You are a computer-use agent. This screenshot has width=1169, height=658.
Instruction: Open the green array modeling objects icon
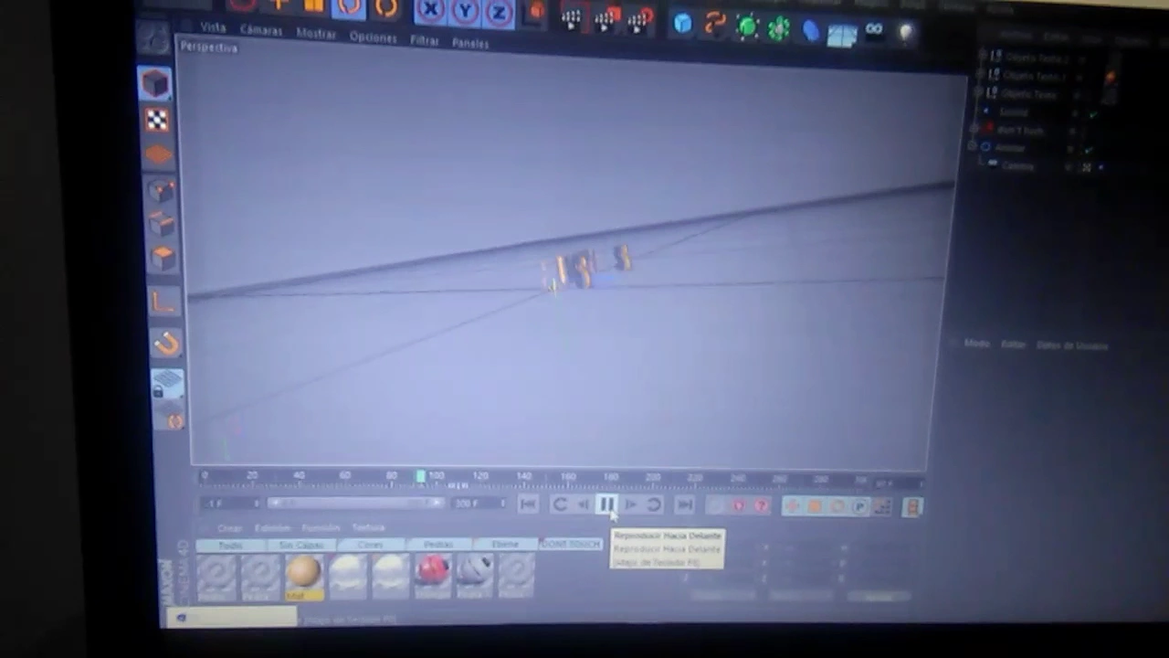[778, 28]
